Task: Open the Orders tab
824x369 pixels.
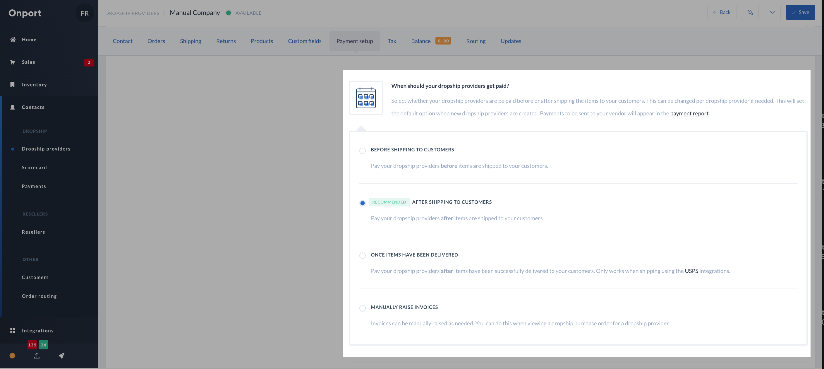Action: [x=156, y=41]
